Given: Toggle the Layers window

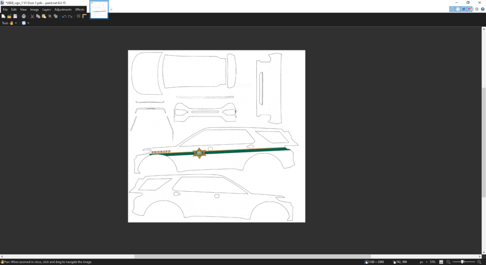Looking at the screenshot, I should pos(464,9).
